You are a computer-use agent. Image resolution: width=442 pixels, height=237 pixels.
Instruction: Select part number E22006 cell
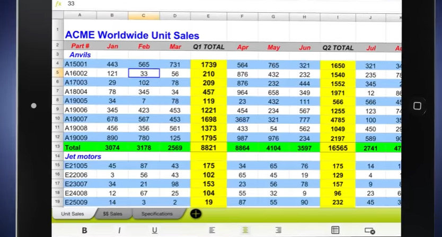click(x=80, y=175)
